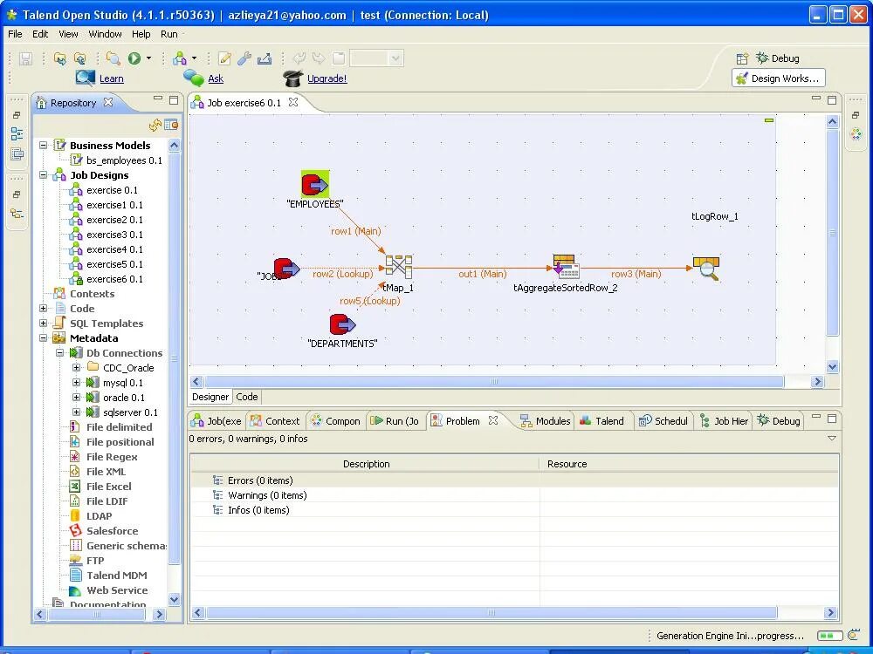Click the Save icon in the toolbar
The width and height of the screenshot is (873, 654).
[x=25, y=58]
